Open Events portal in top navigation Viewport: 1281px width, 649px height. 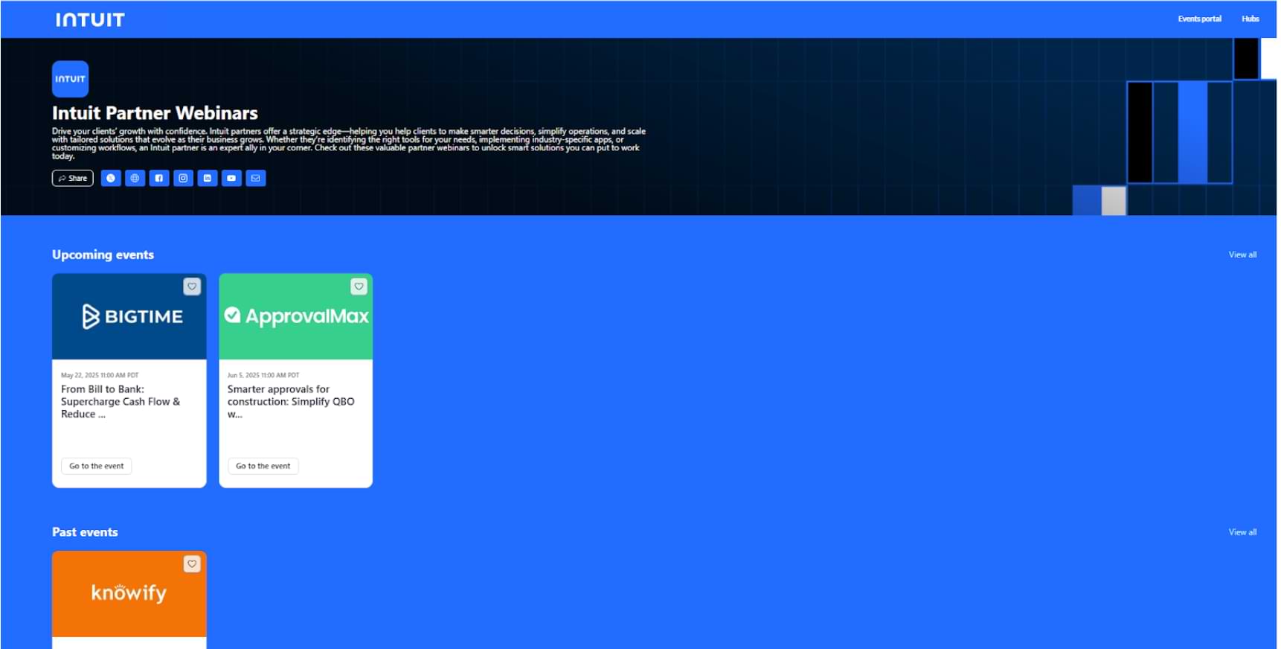[x=1199, y=19]
